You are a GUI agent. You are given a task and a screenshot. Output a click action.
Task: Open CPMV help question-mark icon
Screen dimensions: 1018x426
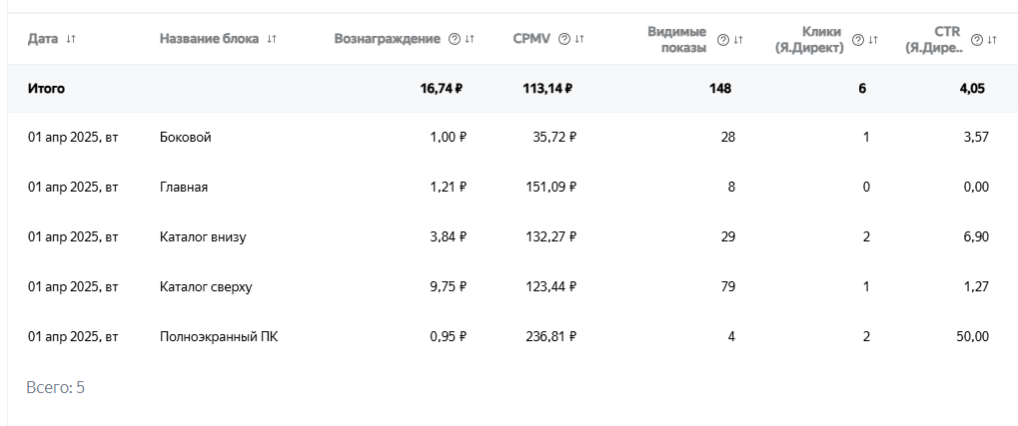point(564,39)
